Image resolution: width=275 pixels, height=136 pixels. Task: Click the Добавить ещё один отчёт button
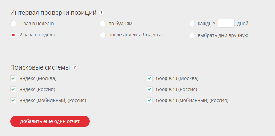click(50, 121)
